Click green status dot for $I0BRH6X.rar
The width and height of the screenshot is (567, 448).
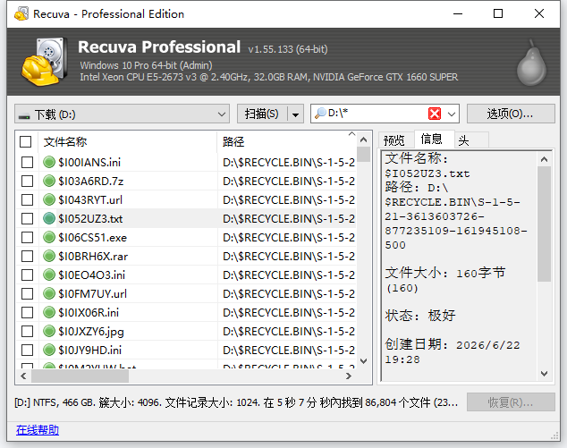click(49, 256)
